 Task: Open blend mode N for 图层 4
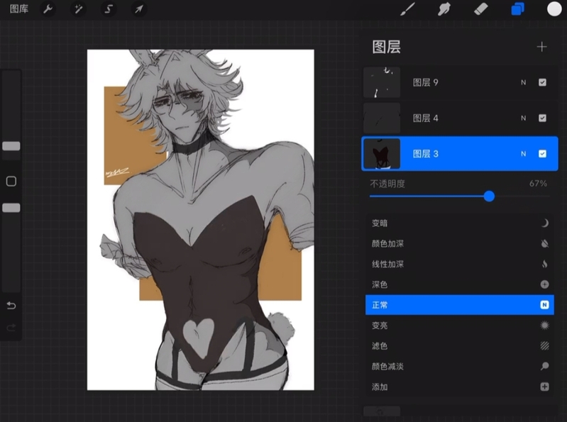pos(523,118)
